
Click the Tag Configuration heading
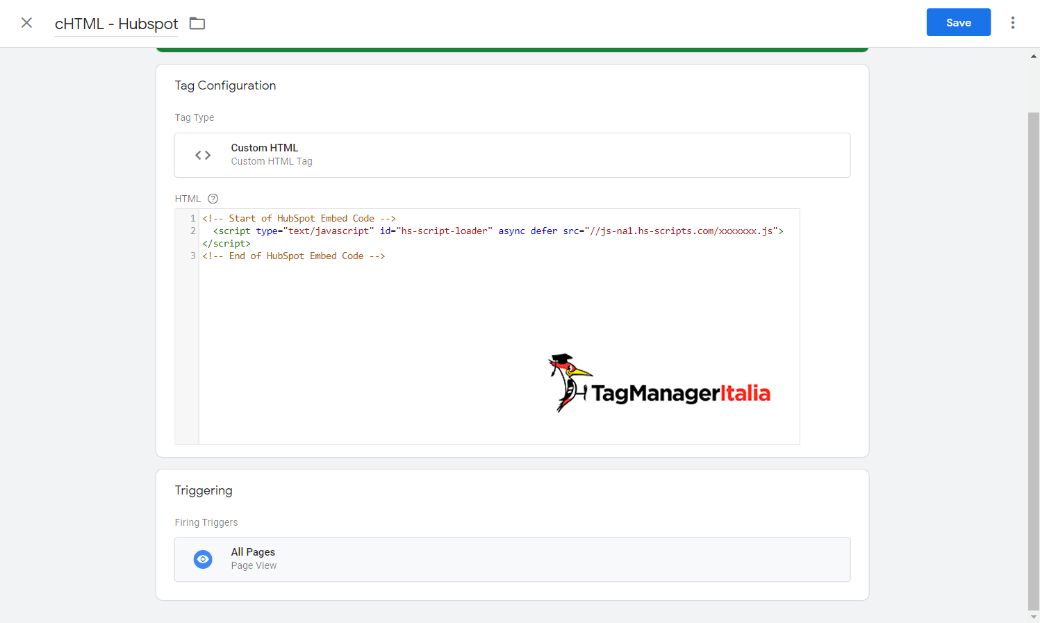[x=225, y=85]
